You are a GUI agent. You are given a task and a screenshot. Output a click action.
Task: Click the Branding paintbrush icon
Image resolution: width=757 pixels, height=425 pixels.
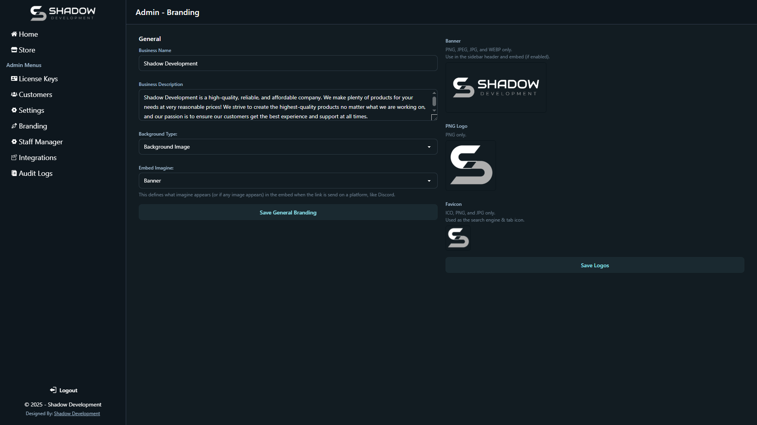pyautogui.click(x=14, y=126)
